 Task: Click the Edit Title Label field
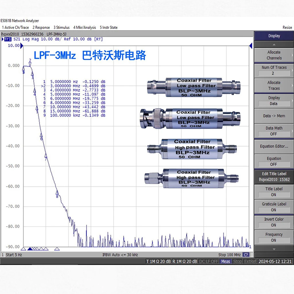274,177
